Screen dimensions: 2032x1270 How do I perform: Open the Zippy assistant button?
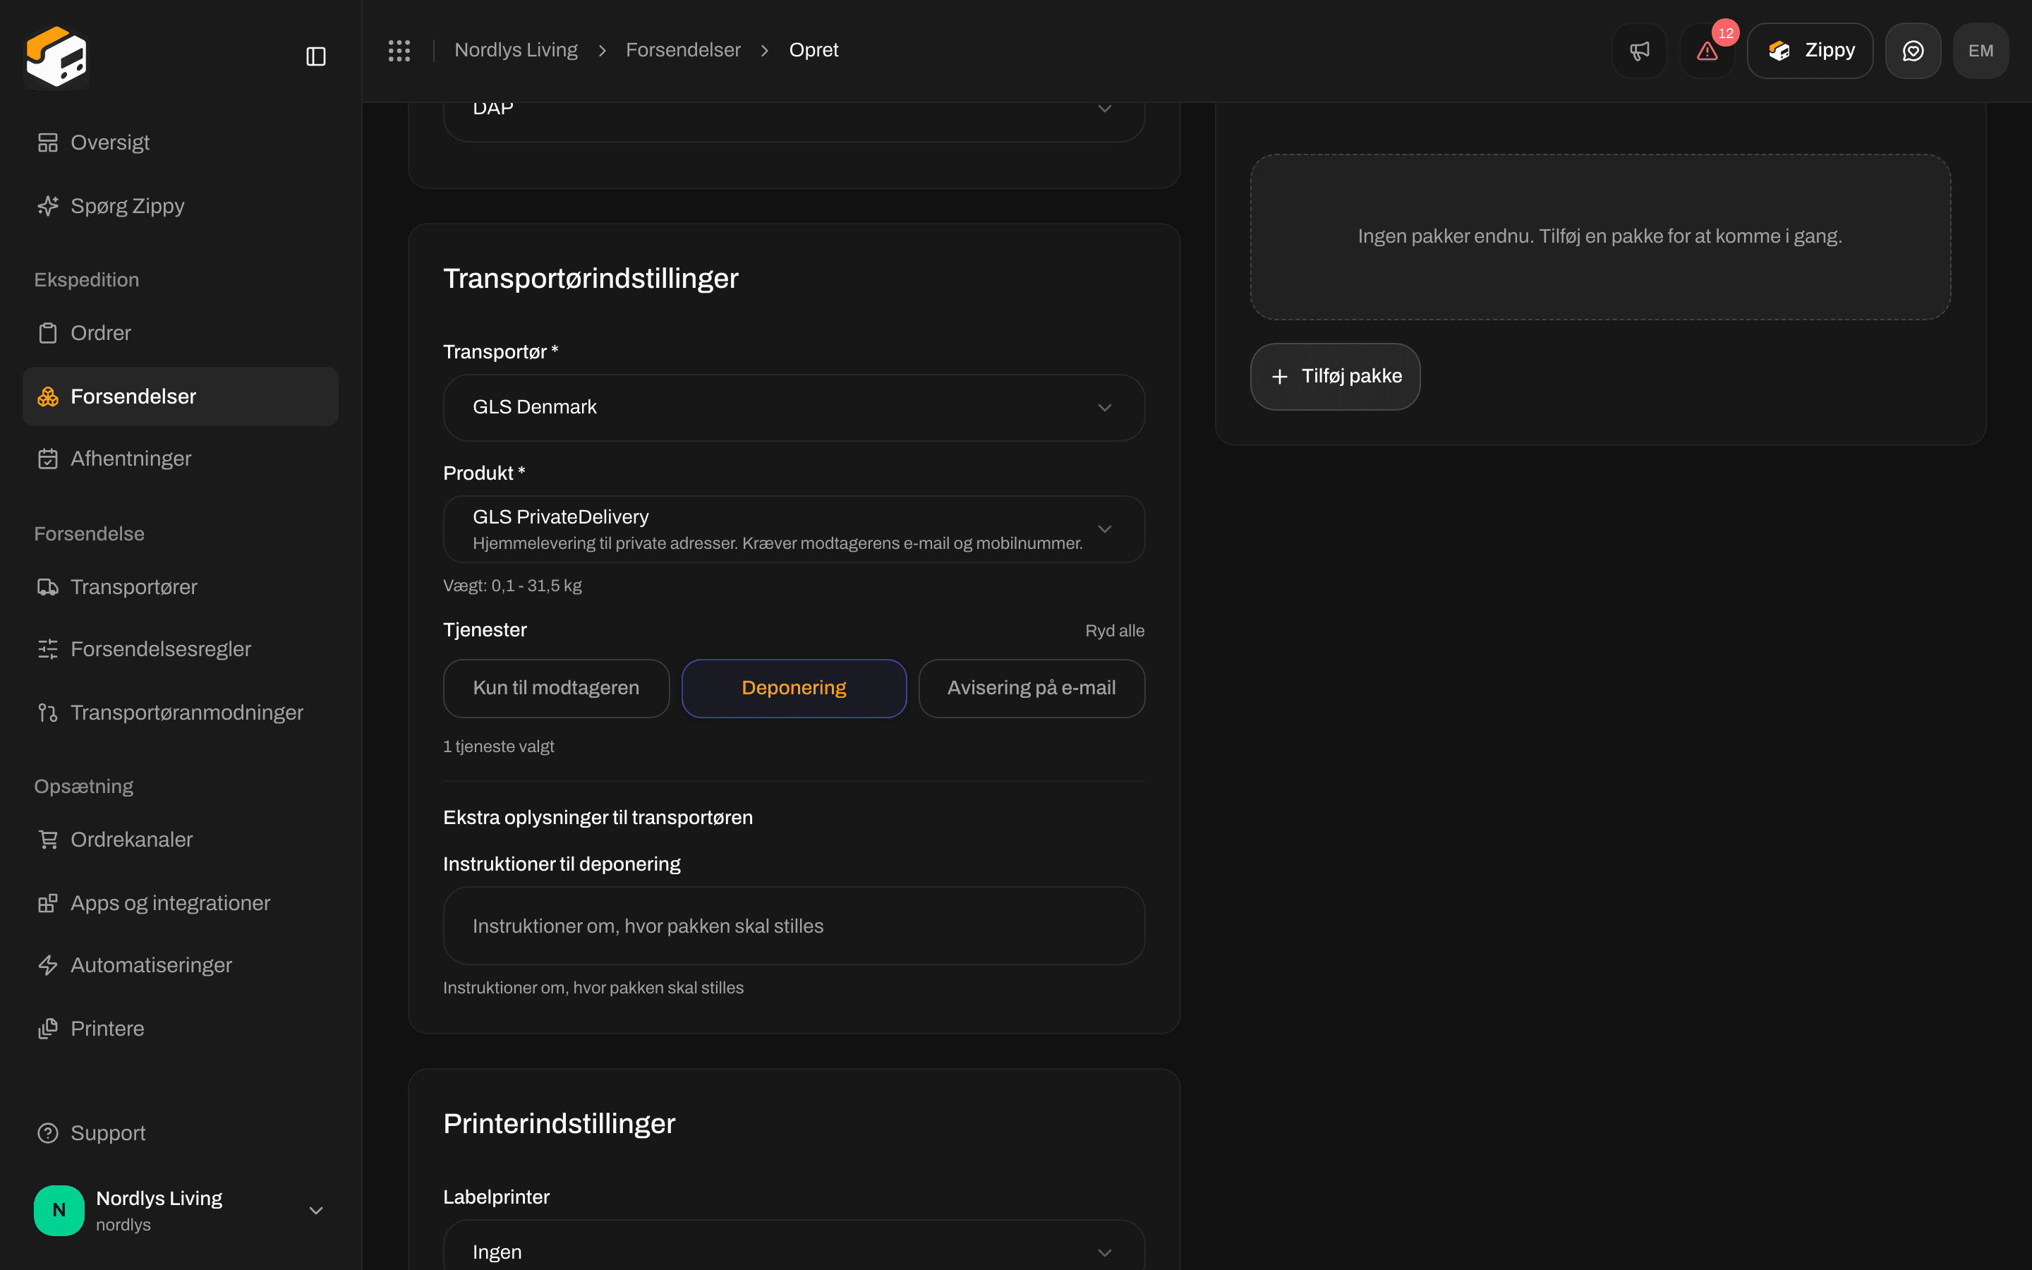[x=1810, y=50]
